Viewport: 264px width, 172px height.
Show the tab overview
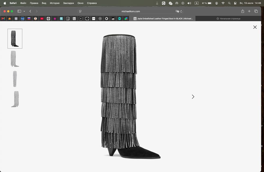(x=256, y=11)
